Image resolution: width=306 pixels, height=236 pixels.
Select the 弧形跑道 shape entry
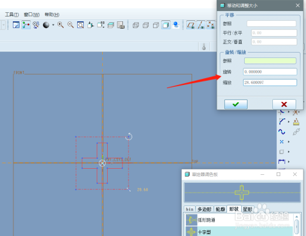click(239, 220)
